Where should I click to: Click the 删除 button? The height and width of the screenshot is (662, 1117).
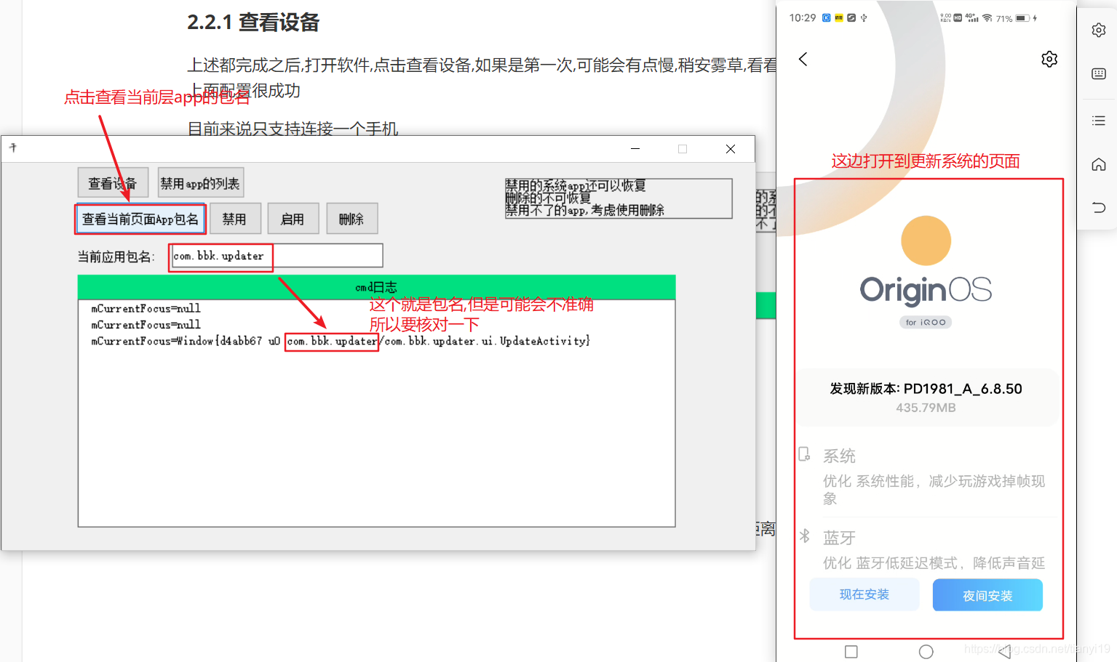(351, 219)
